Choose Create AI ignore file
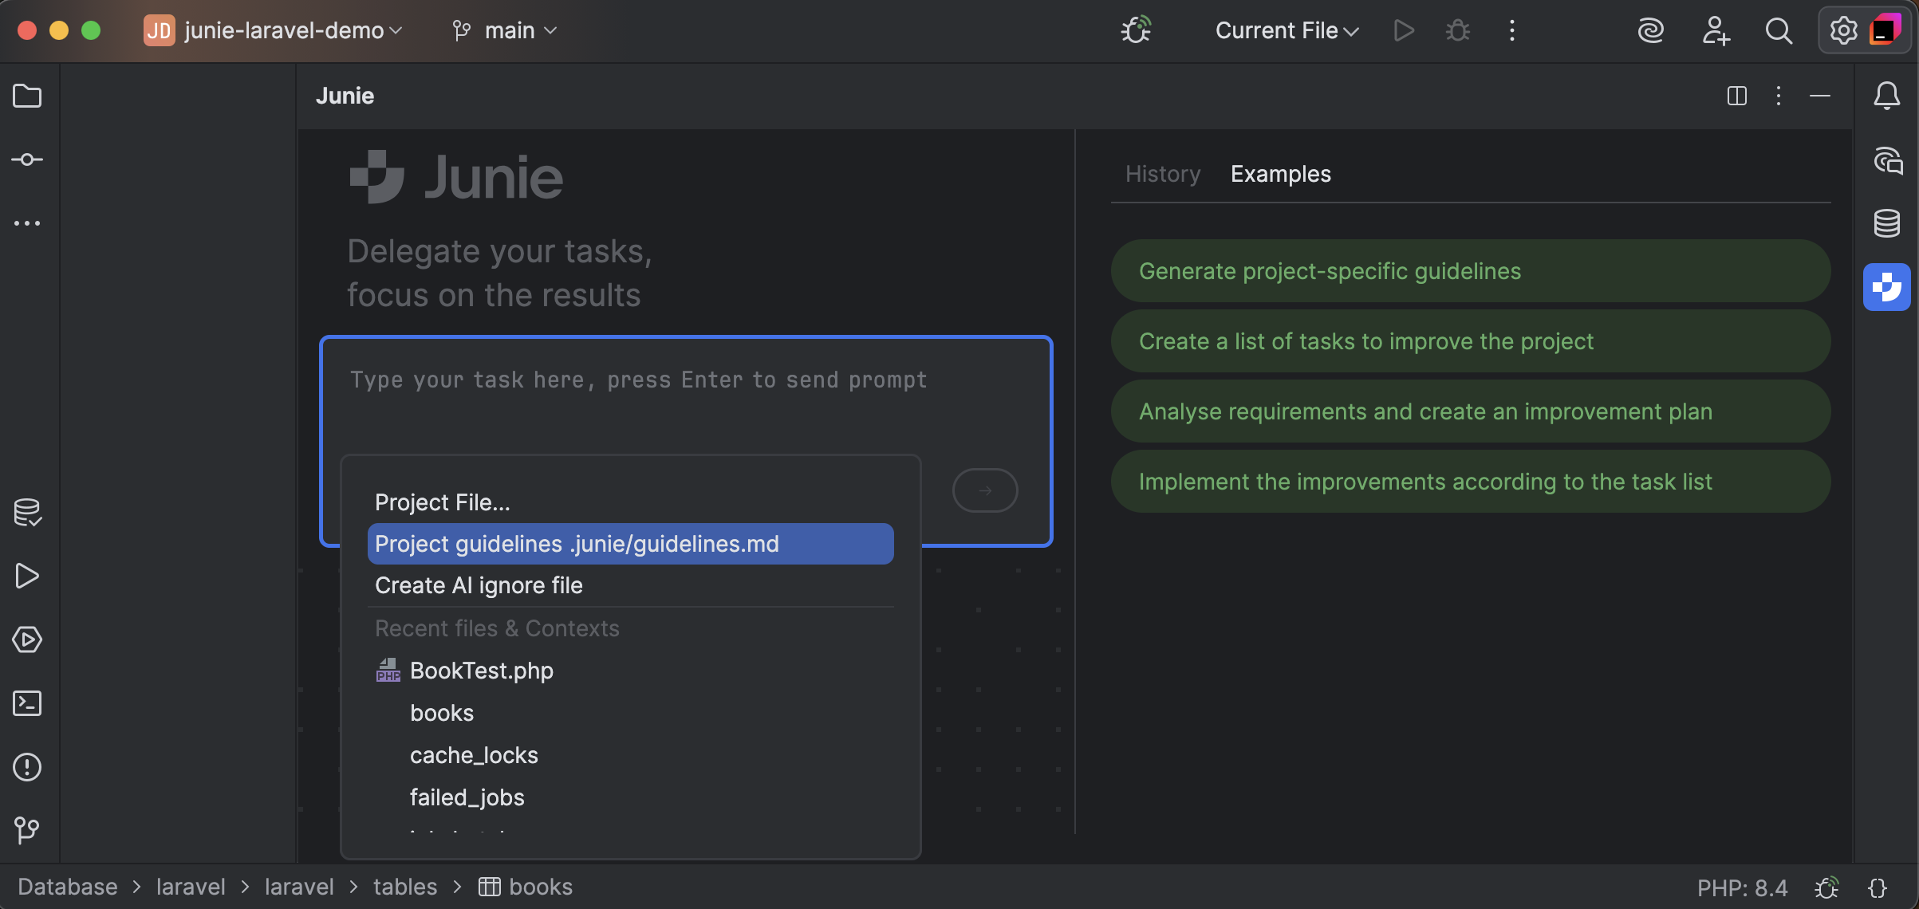The width and height of the screenshot is (1919, 909). (630, 585)
